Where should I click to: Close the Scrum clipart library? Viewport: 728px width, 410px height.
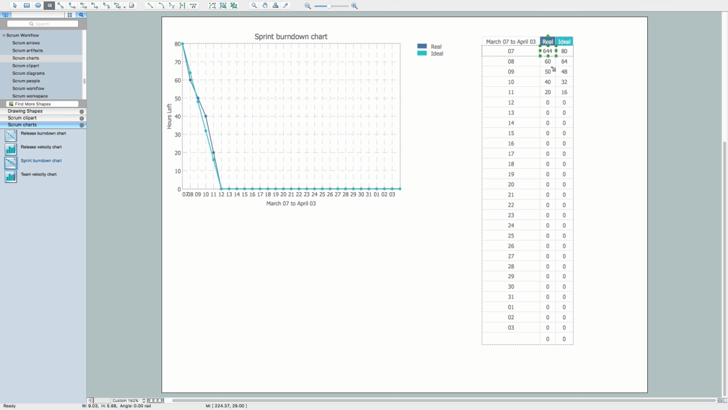click(82, 118)
